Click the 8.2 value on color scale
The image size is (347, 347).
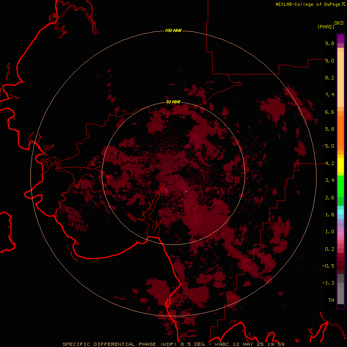tap(330, 77)
